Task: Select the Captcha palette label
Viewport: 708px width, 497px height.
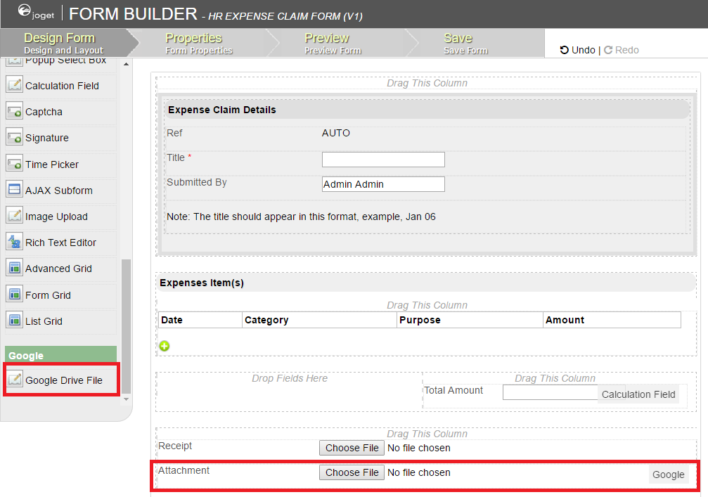Action: coord(44,112)
